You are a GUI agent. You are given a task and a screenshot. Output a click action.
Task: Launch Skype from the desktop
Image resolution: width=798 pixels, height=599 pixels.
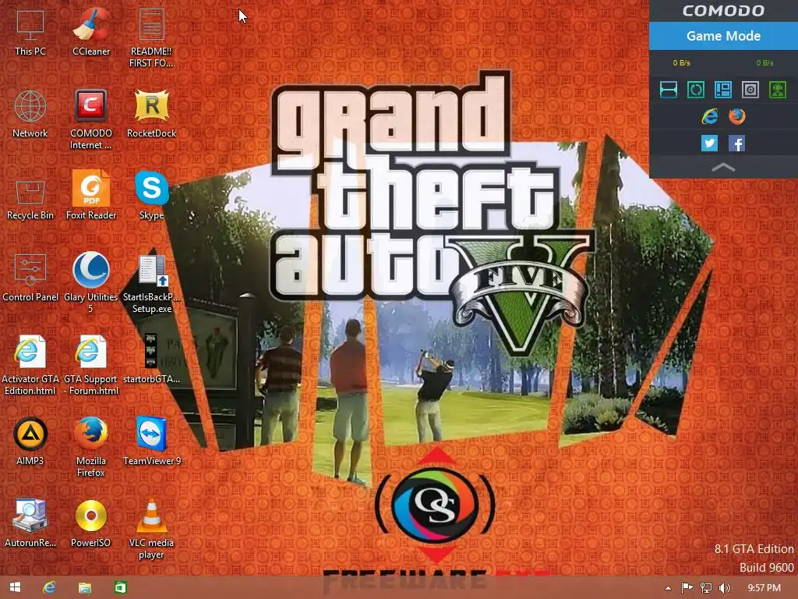tap(151, 196)
